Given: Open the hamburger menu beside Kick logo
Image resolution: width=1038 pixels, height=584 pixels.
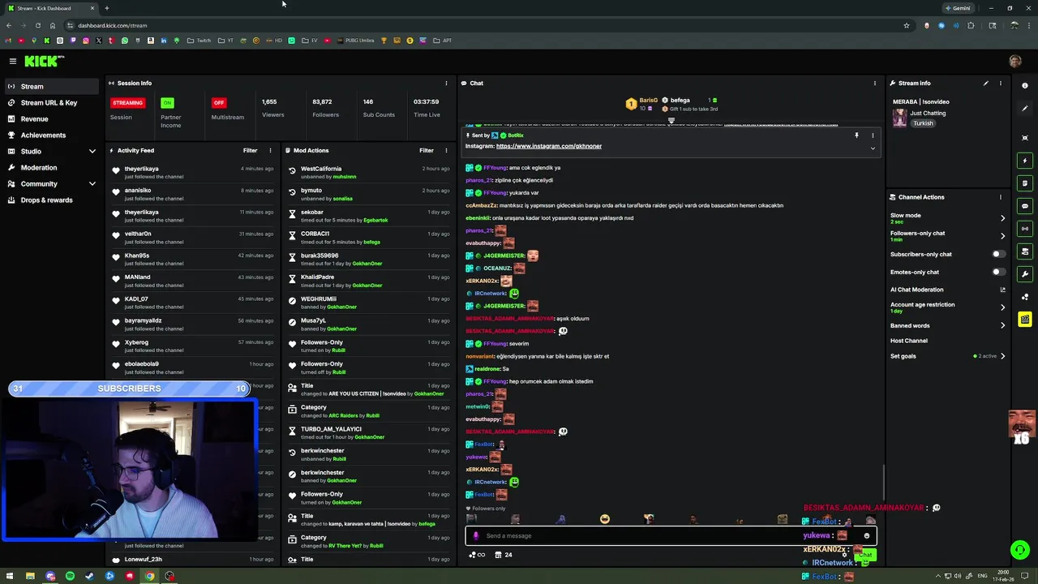Looking at the screenshot, I should tap(12, 61).
